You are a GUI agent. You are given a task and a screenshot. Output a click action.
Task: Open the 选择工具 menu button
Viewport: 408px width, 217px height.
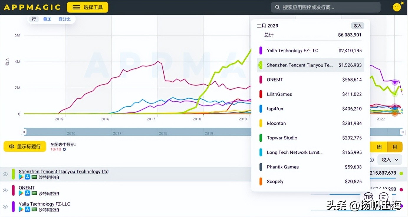click(87, 7)
